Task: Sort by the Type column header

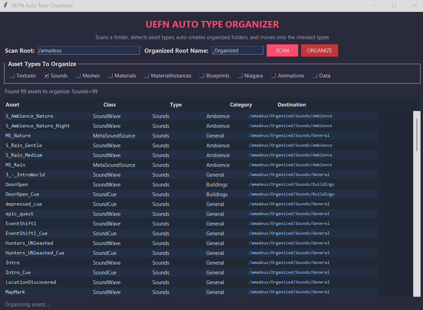Action: pyautogui.click(x=176, y=105)
